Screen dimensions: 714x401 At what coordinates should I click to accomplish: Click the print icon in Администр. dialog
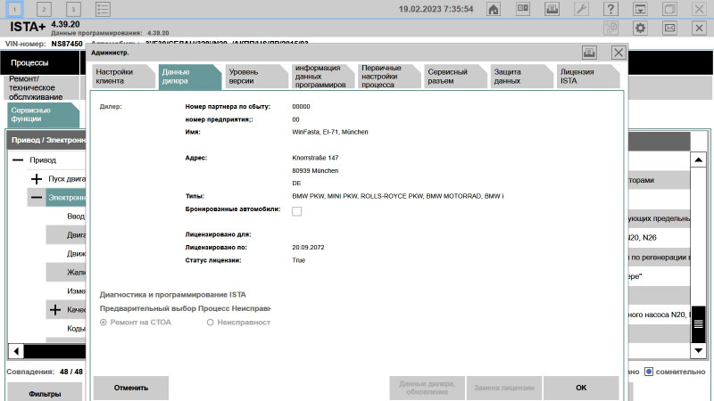(x=589, y=53)
